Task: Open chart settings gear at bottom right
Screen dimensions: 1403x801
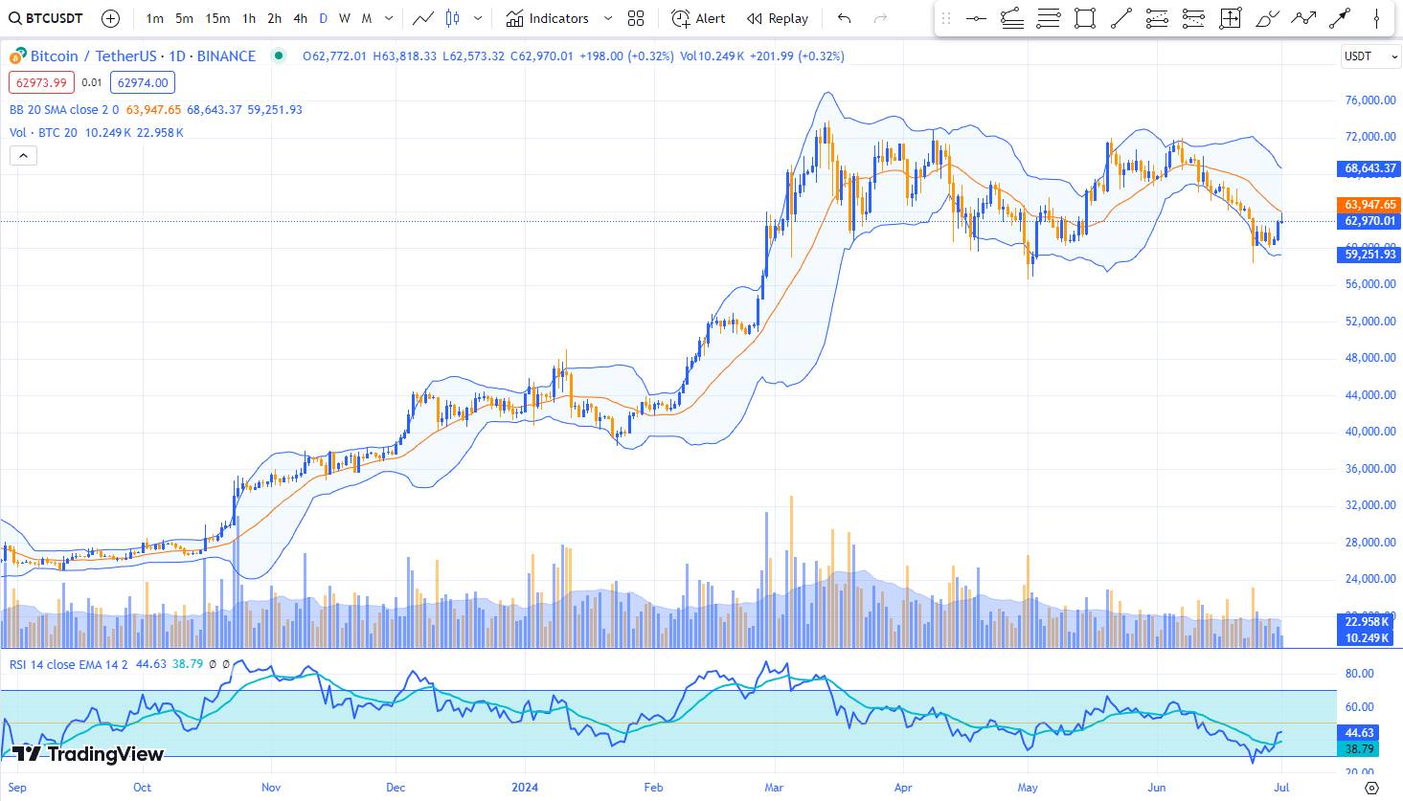Action: [x=1371, y=788]
